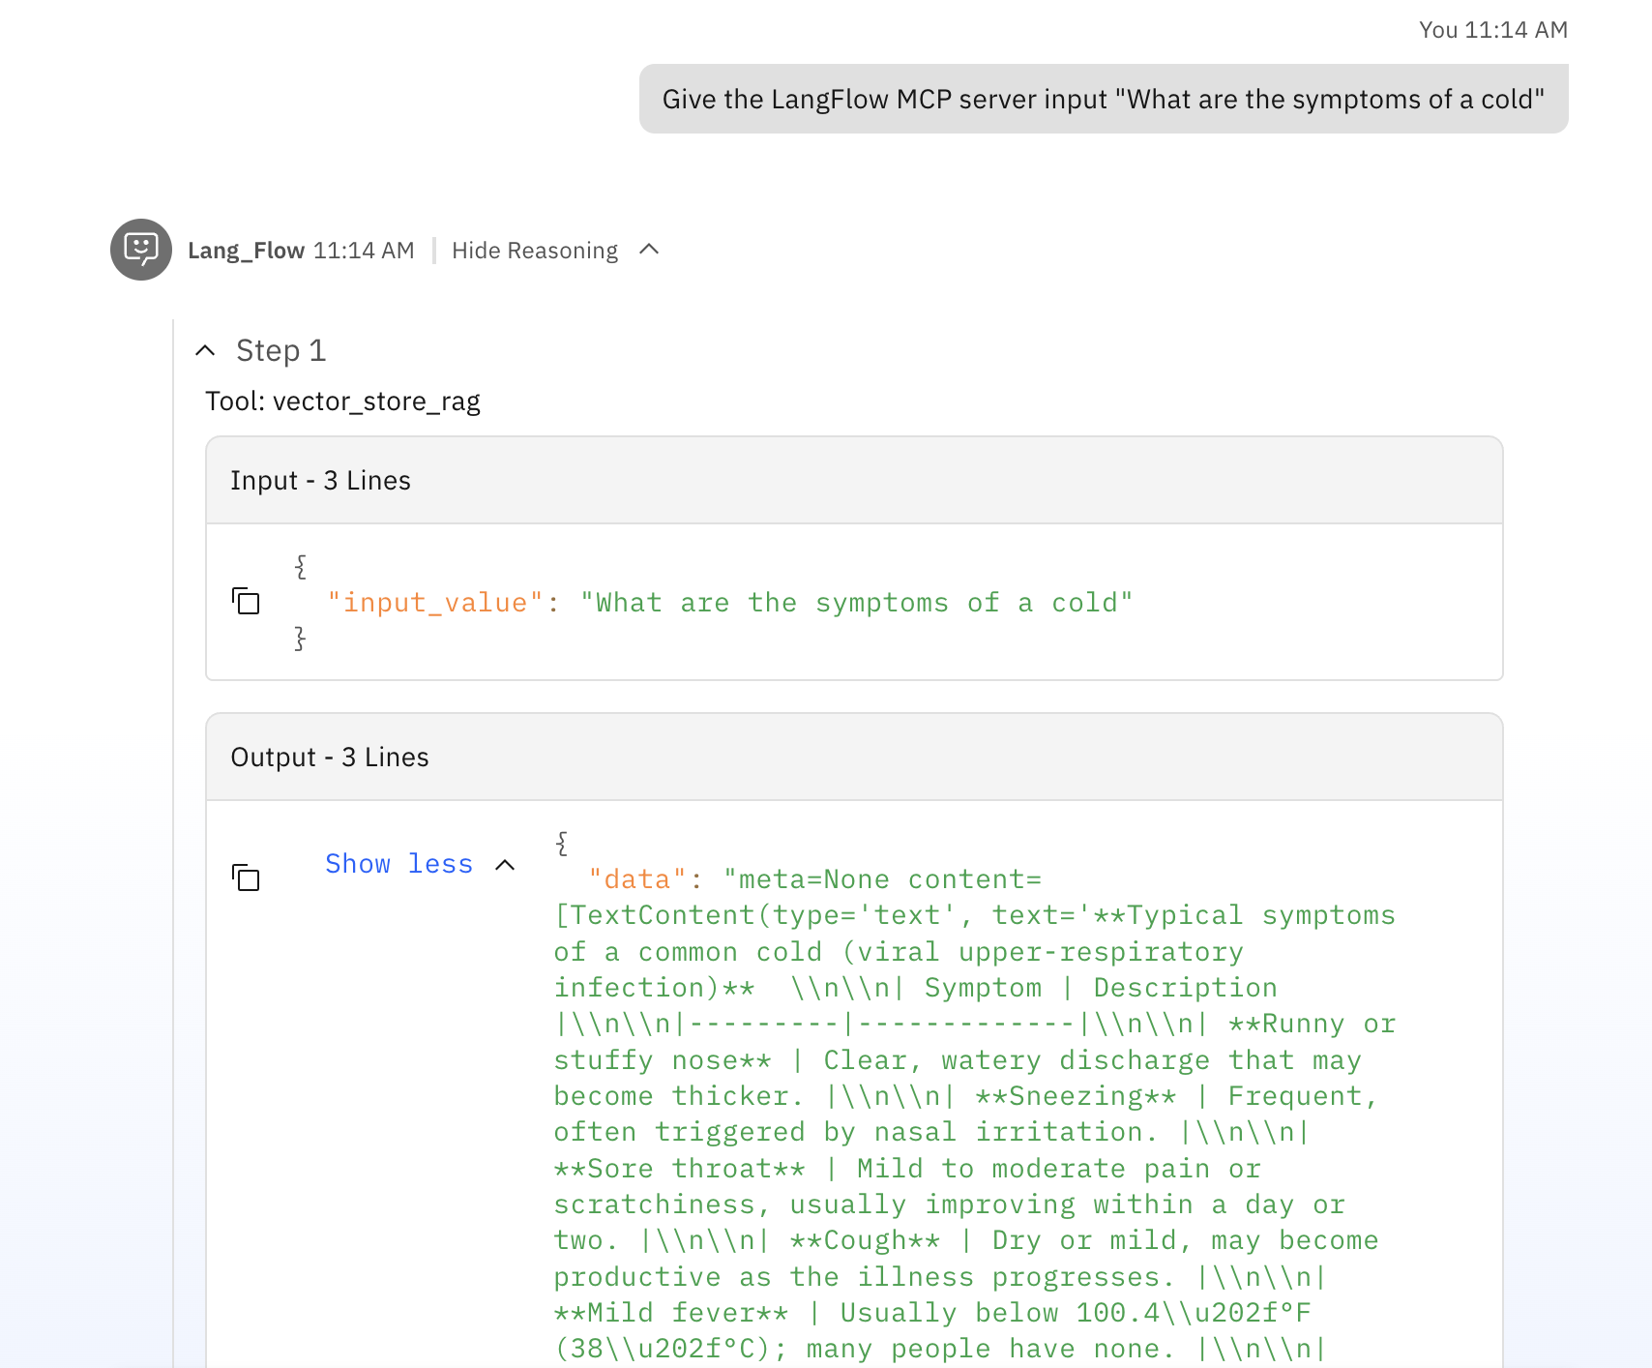Click the "What are the symptoms" input string value
1652x1368 pixels.
856,603
